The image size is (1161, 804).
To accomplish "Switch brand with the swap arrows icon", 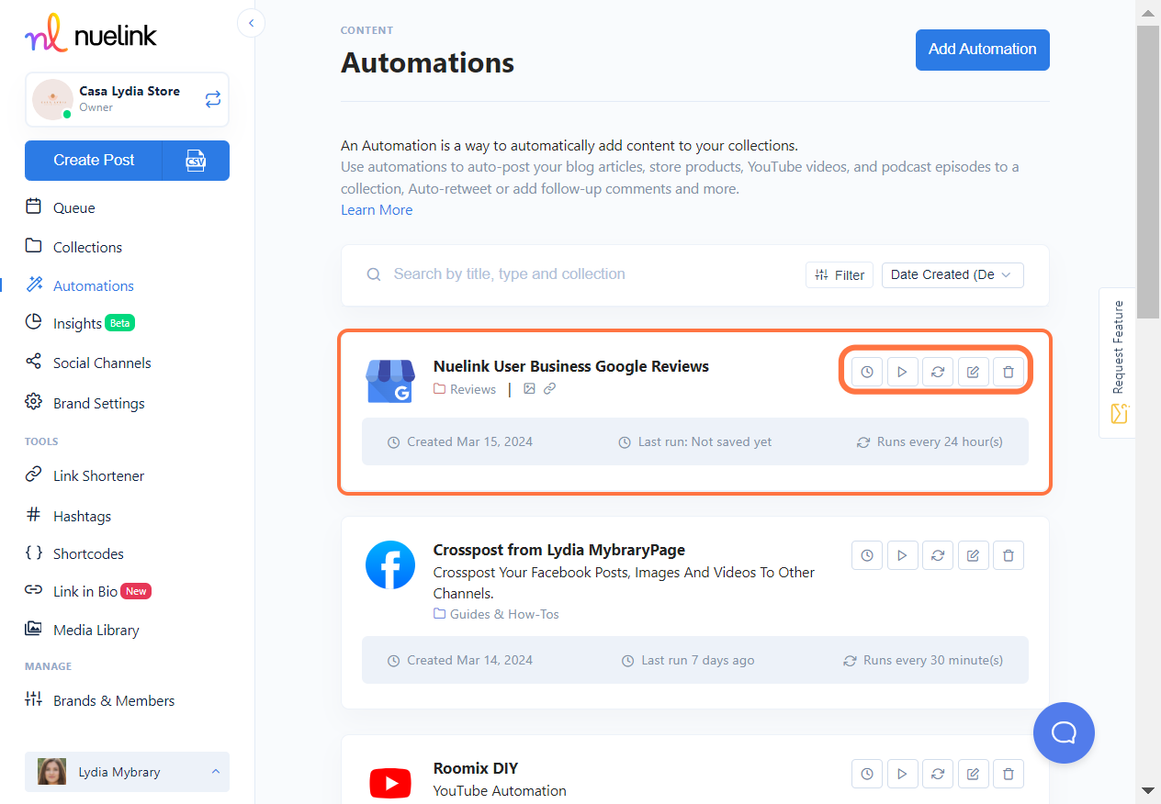I will [x=213, y=99].
